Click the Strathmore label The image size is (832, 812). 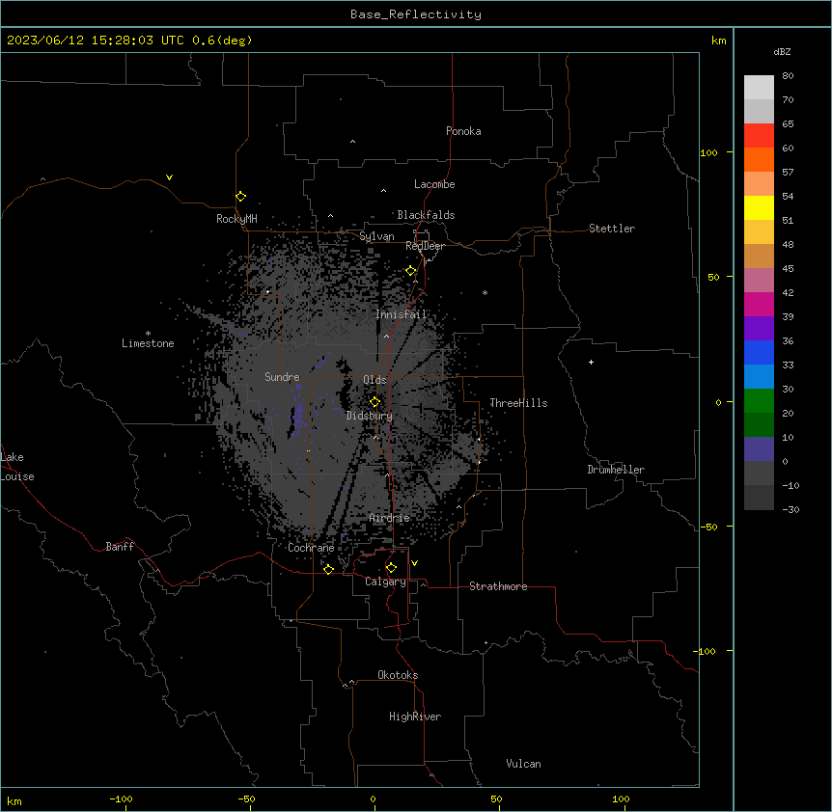(x=498, y=586)
